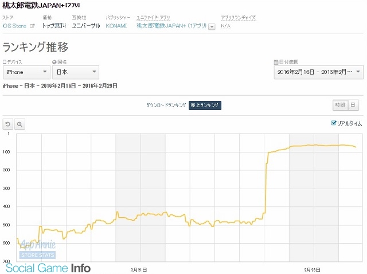
Task: Switch chart granularity to 日
Action: pos(353,105)
